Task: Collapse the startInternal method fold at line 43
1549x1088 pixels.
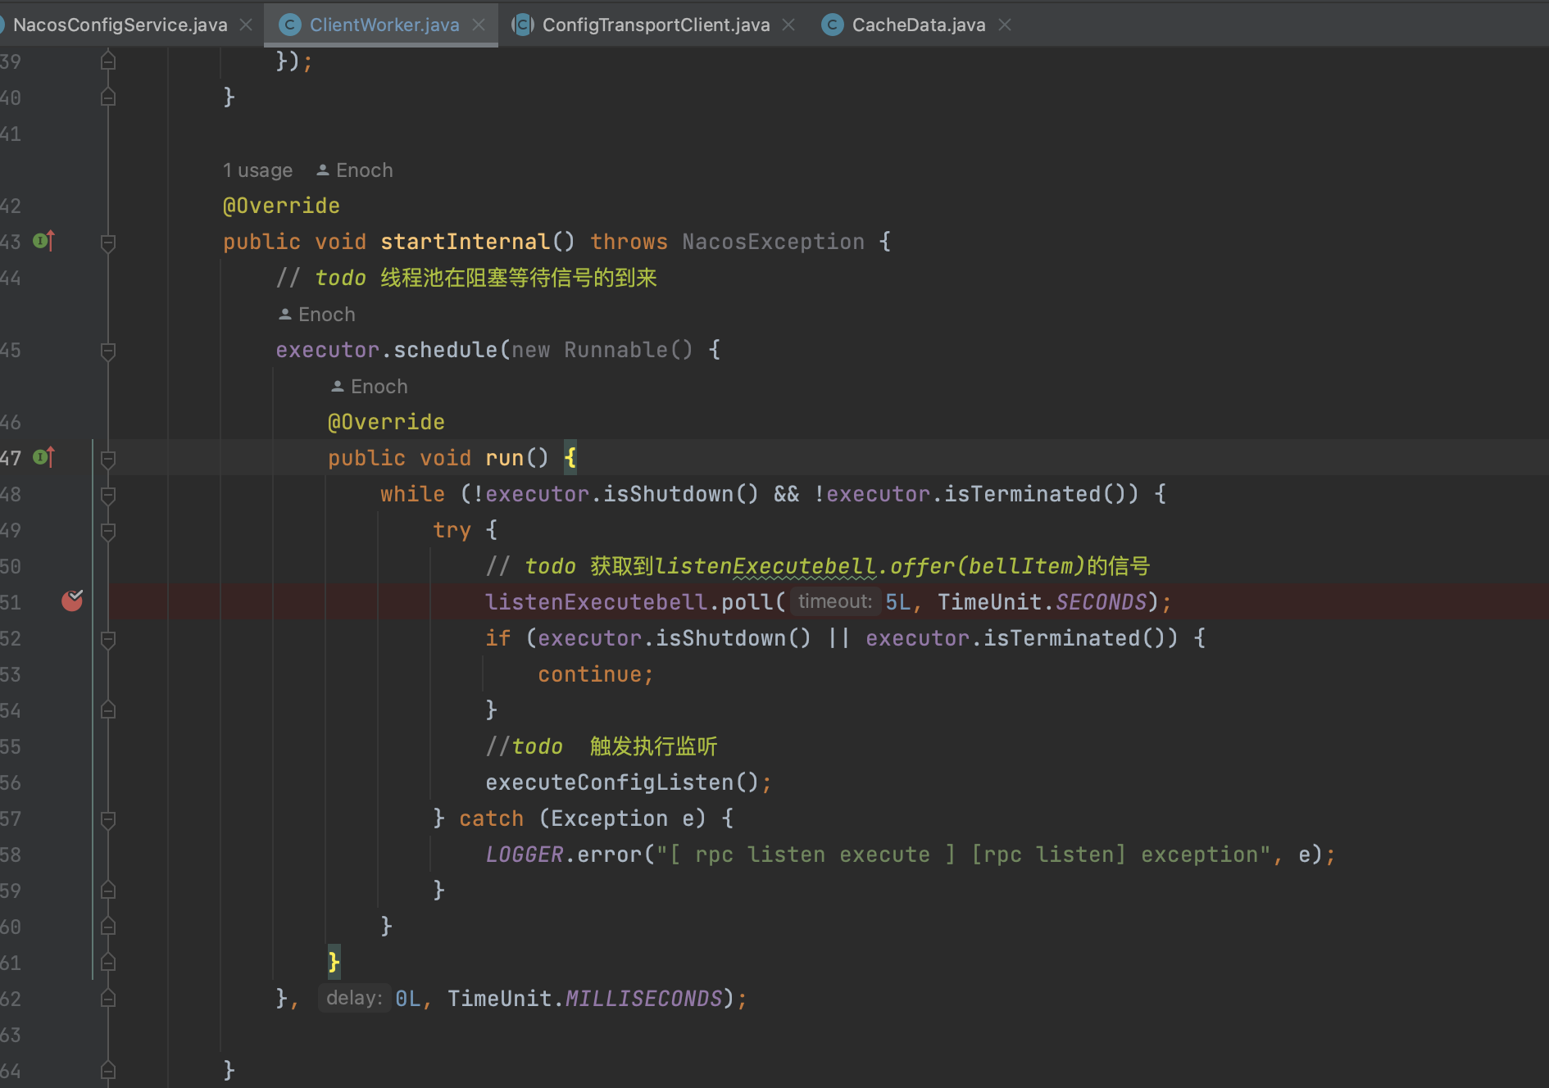Action: pyautogui.click(x=107, y=243)
